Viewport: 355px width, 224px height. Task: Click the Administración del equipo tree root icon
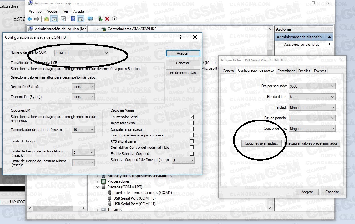point(31,29)
